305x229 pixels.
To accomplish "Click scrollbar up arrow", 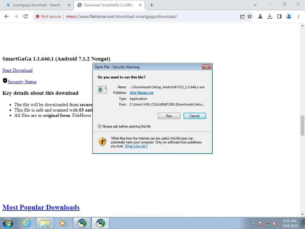I will [x=303, y=26].
